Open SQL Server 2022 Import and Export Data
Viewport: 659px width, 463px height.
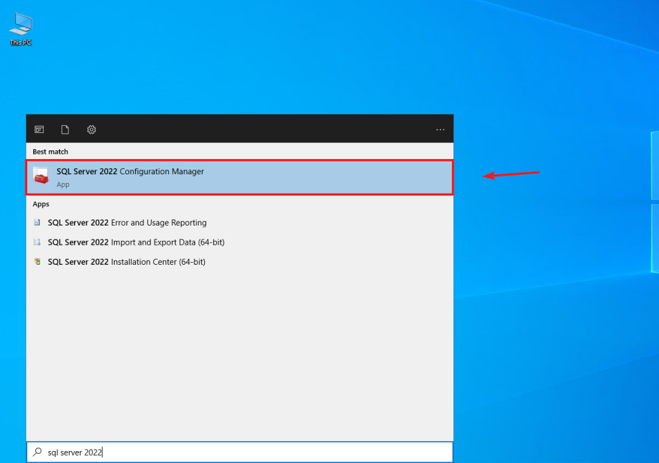[136, 242]
